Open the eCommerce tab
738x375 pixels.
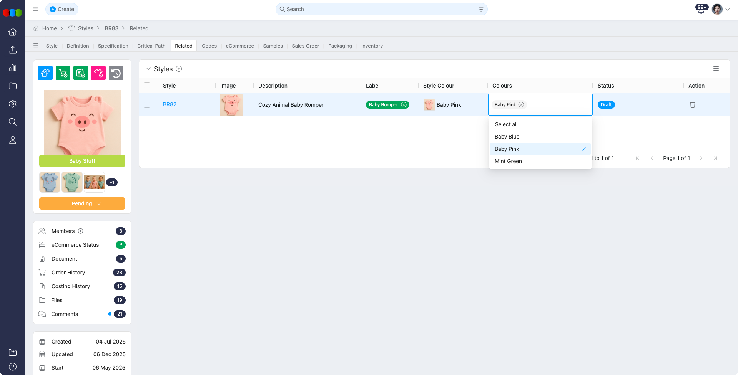click(240, 46)
